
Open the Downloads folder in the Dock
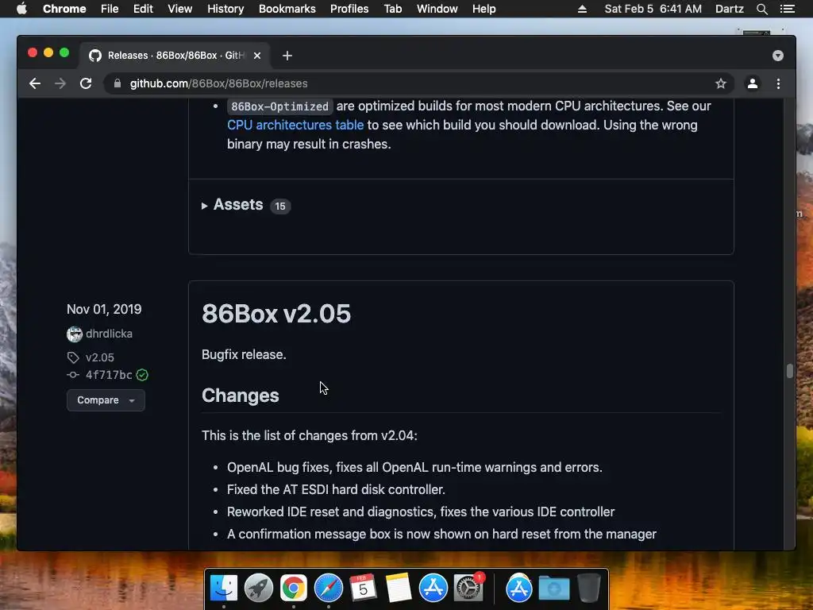coord(553,589)
